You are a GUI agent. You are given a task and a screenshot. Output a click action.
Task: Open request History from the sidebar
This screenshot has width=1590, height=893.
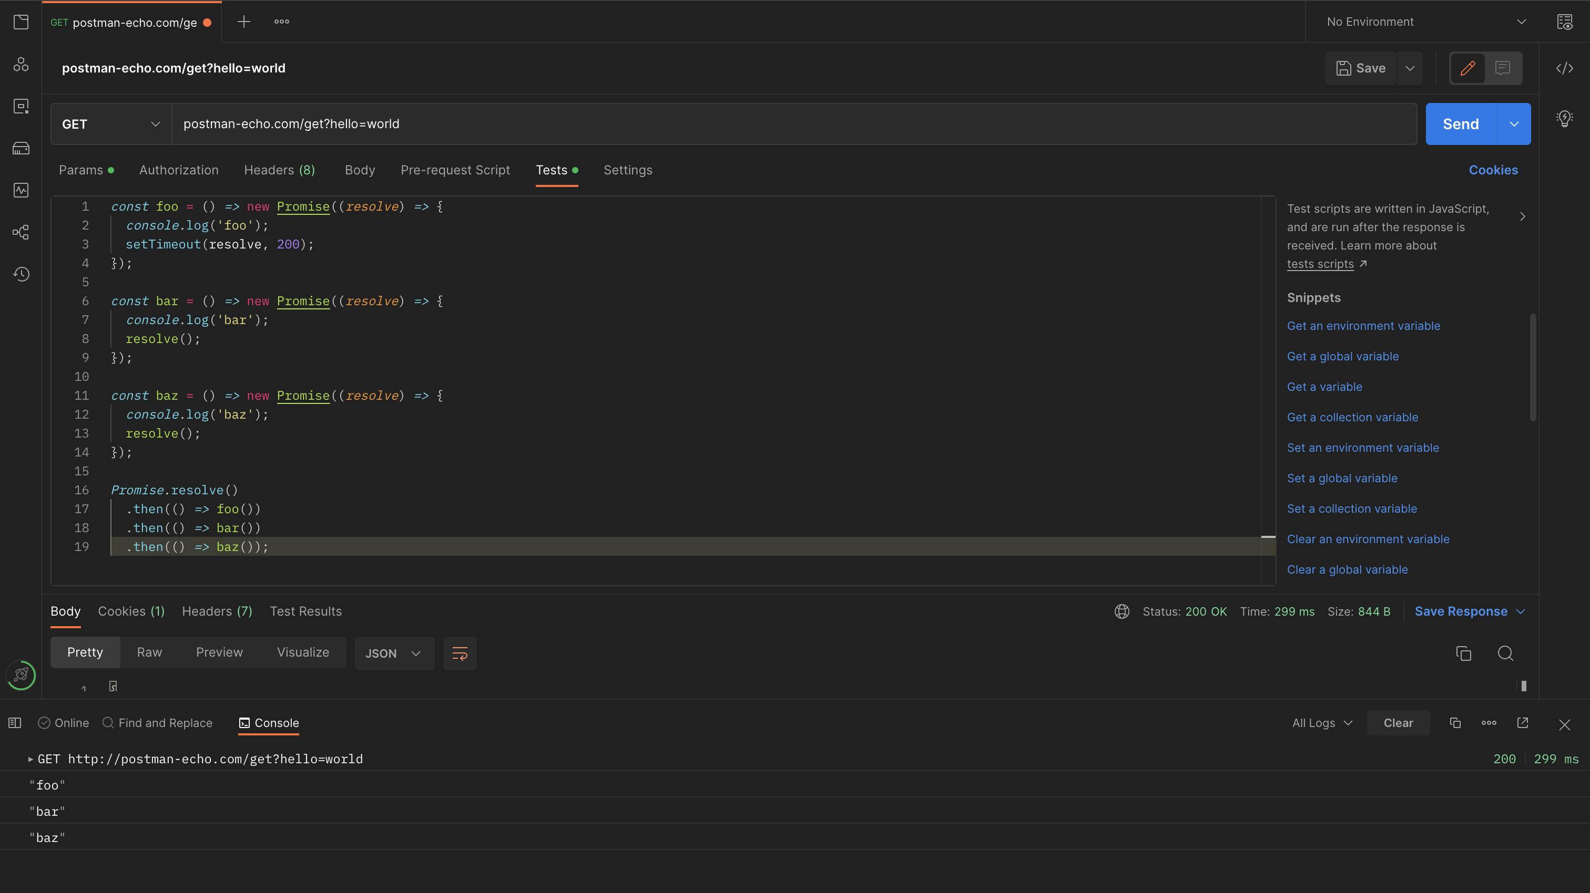(21, 274)
